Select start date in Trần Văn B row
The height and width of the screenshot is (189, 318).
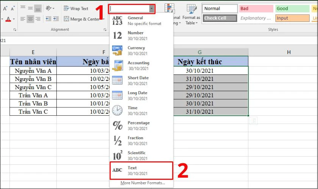[x=83, y=104]
